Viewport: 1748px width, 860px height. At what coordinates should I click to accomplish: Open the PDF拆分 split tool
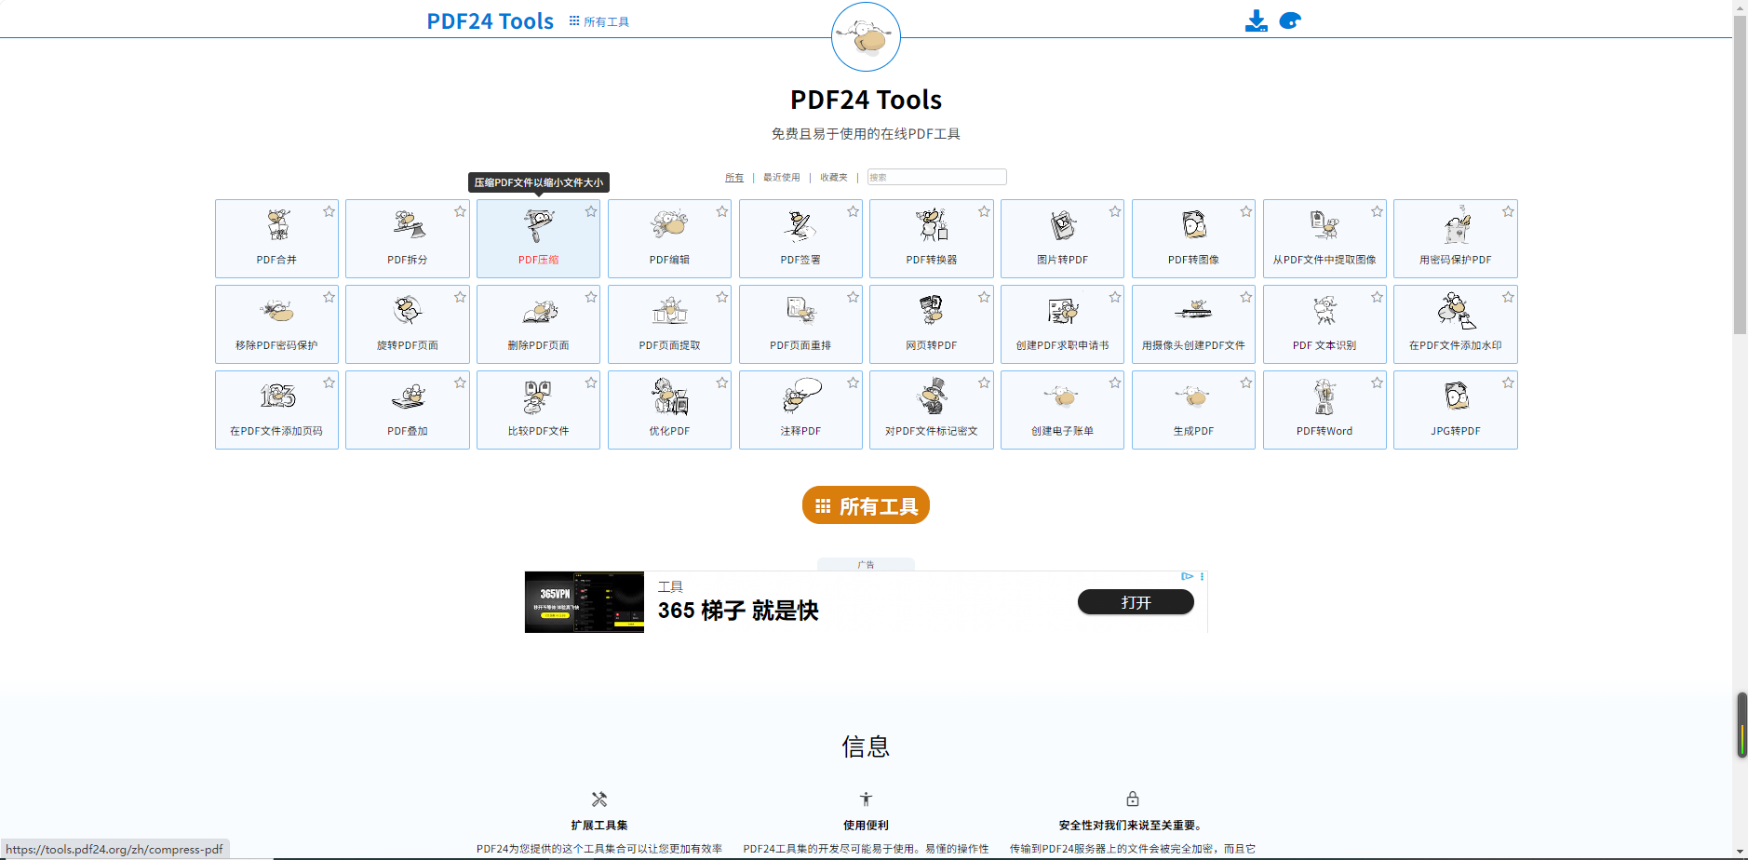pos(407,238)
